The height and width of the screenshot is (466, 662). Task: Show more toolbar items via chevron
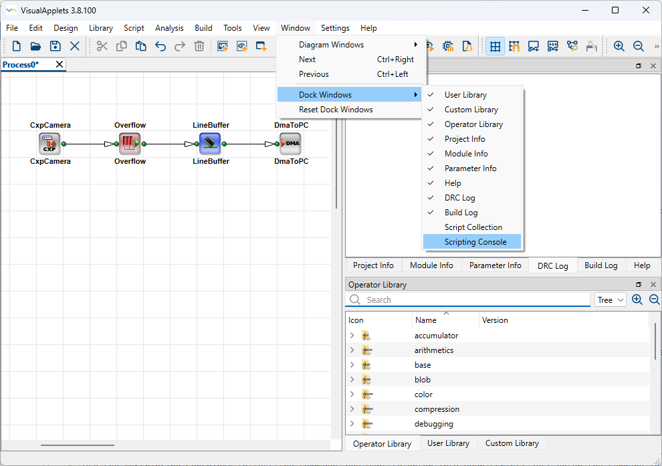(x=657, y=46)
